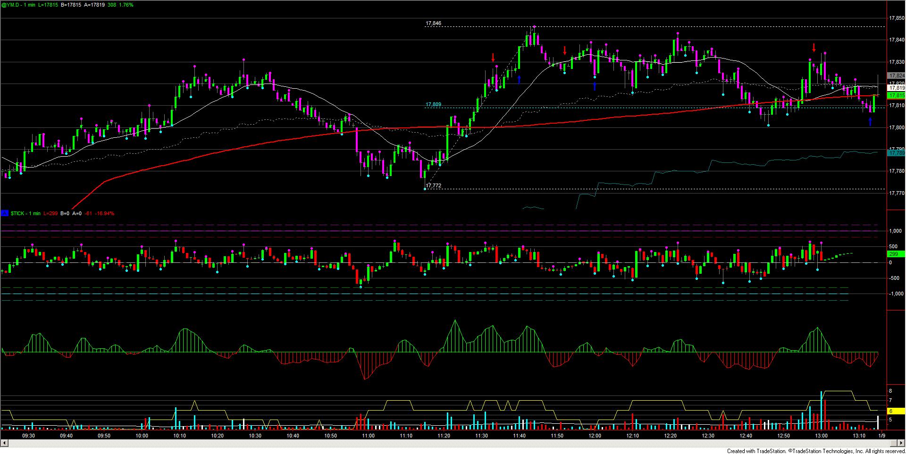Screen dimensions: 906x454
Task: Click the green 17,815 last price tag
Action: (896, 95)
